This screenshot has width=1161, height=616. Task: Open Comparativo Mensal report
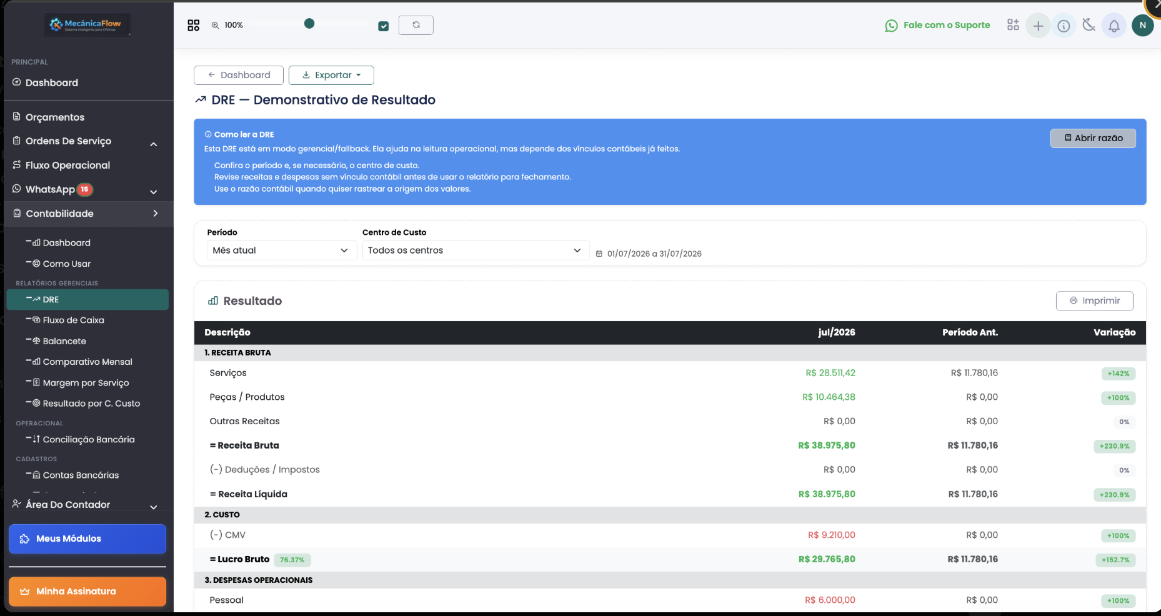pyautogui.click(x=87, y=362)
